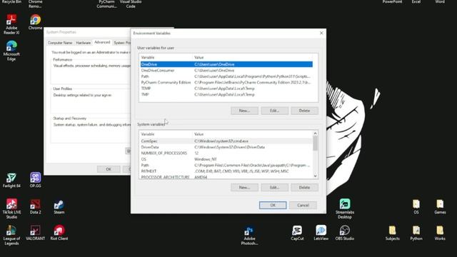Click Edit under System variables
This screenshot has height=257, width=457.
tap(274, 187)
